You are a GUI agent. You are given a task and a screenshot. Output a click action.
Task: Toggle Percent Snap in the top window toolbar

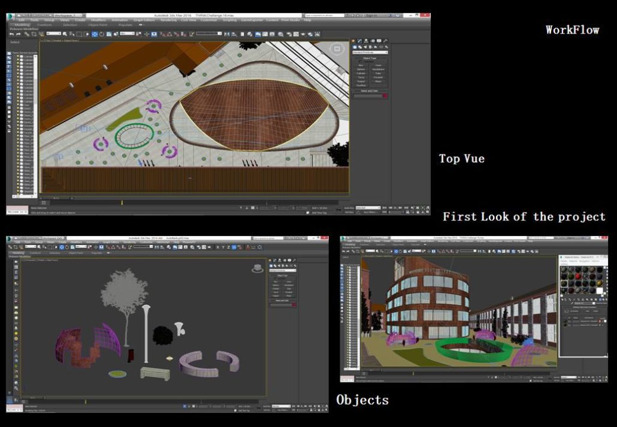pos(177,34)
